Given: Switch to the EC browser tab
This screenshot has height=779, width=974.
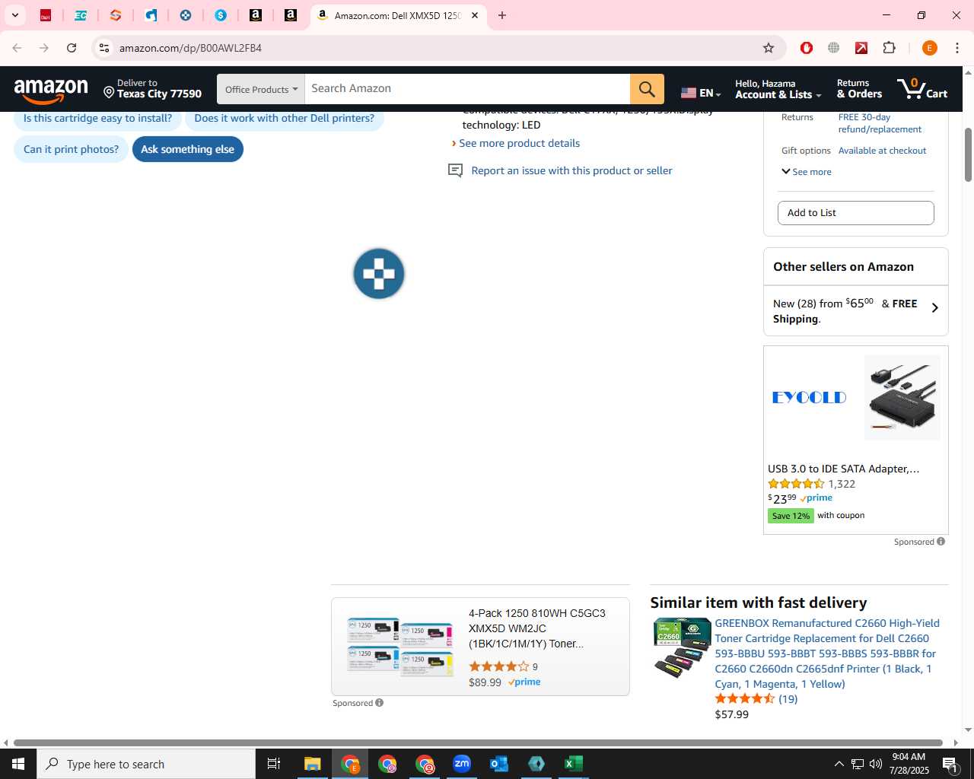Looking at the screenshot, I should [81, 15].
